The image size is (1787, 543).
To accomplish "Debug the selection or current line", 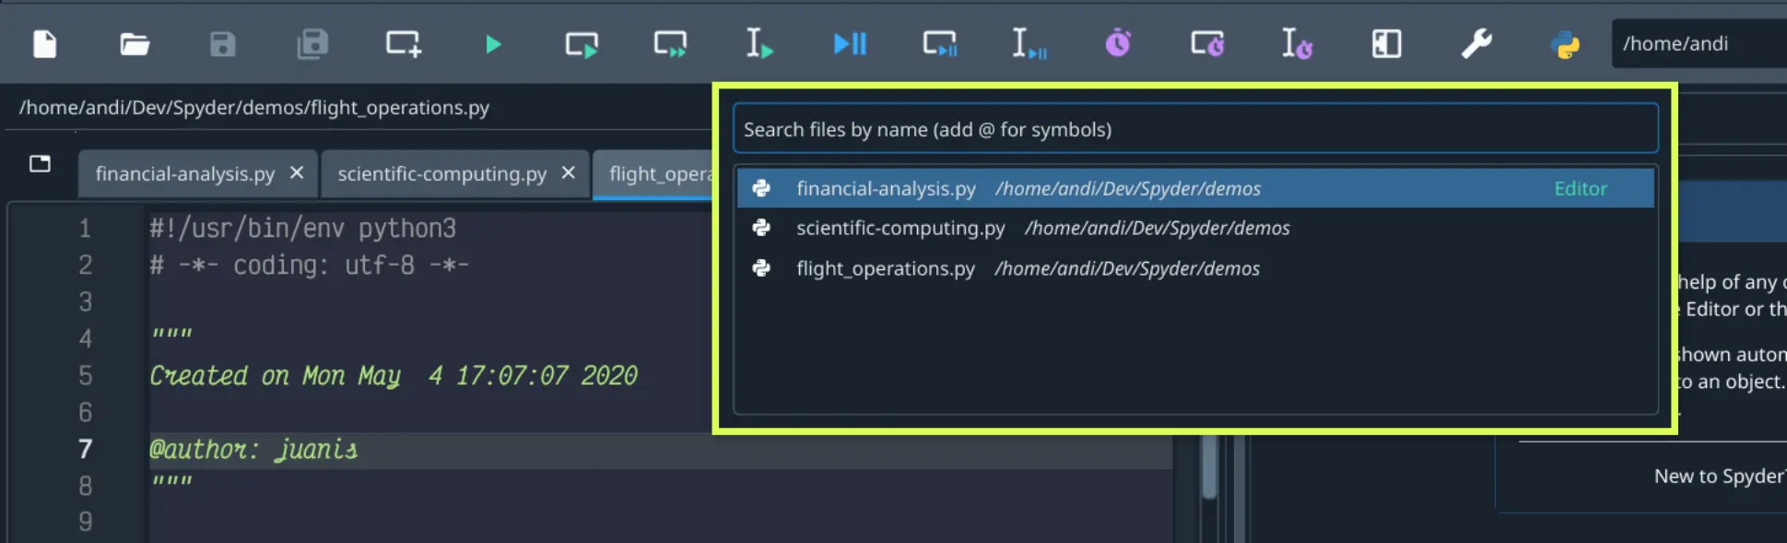I will tap(1029, 43).
